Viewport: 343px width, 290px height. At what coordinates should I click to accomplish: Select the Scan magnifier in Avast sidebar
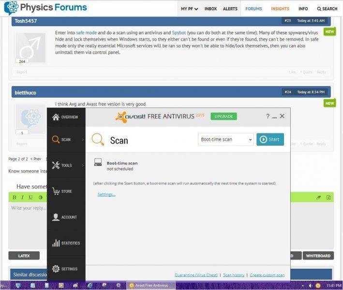tap(56, 139)
